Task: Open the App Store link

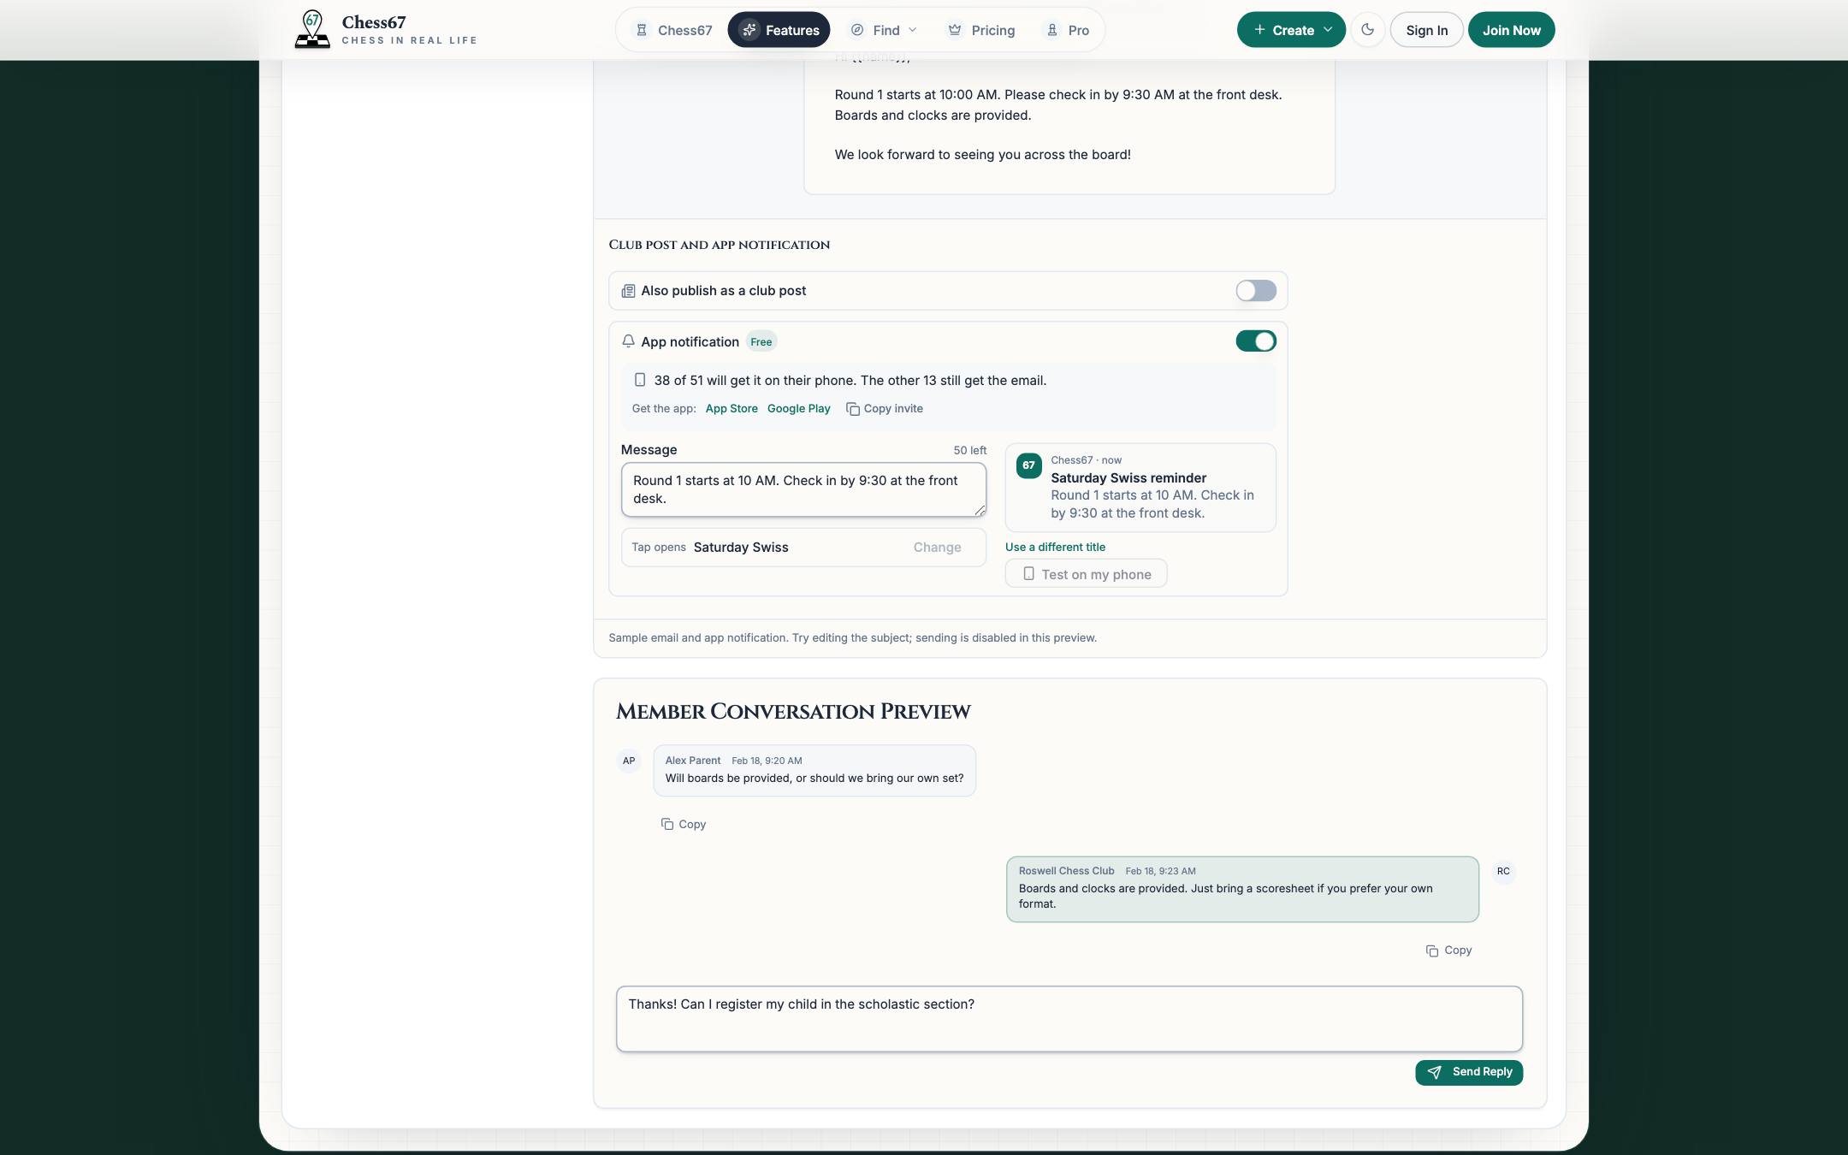Action: (x=731, y=409)
